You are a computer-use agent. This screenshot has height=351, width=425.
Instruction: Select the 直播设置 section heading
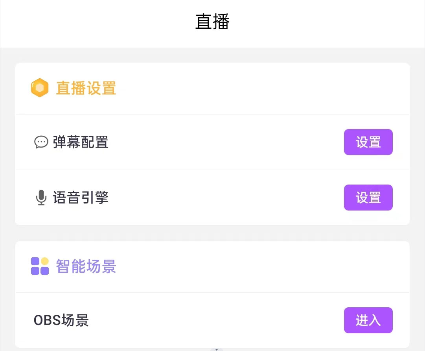click(86, 88)
